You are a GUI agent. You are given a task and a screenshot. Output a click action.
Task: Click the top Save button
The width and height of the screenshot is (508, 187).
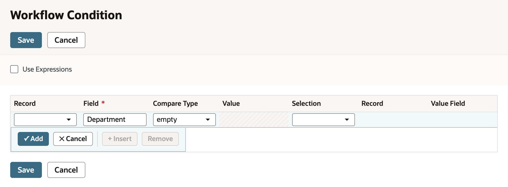(x=26, y=40)
